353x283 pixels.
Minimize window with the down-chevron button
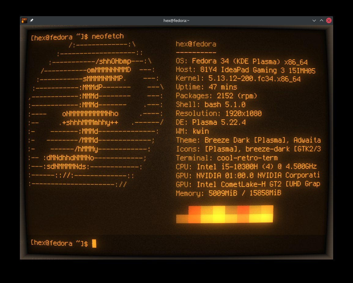click(314, 20)
